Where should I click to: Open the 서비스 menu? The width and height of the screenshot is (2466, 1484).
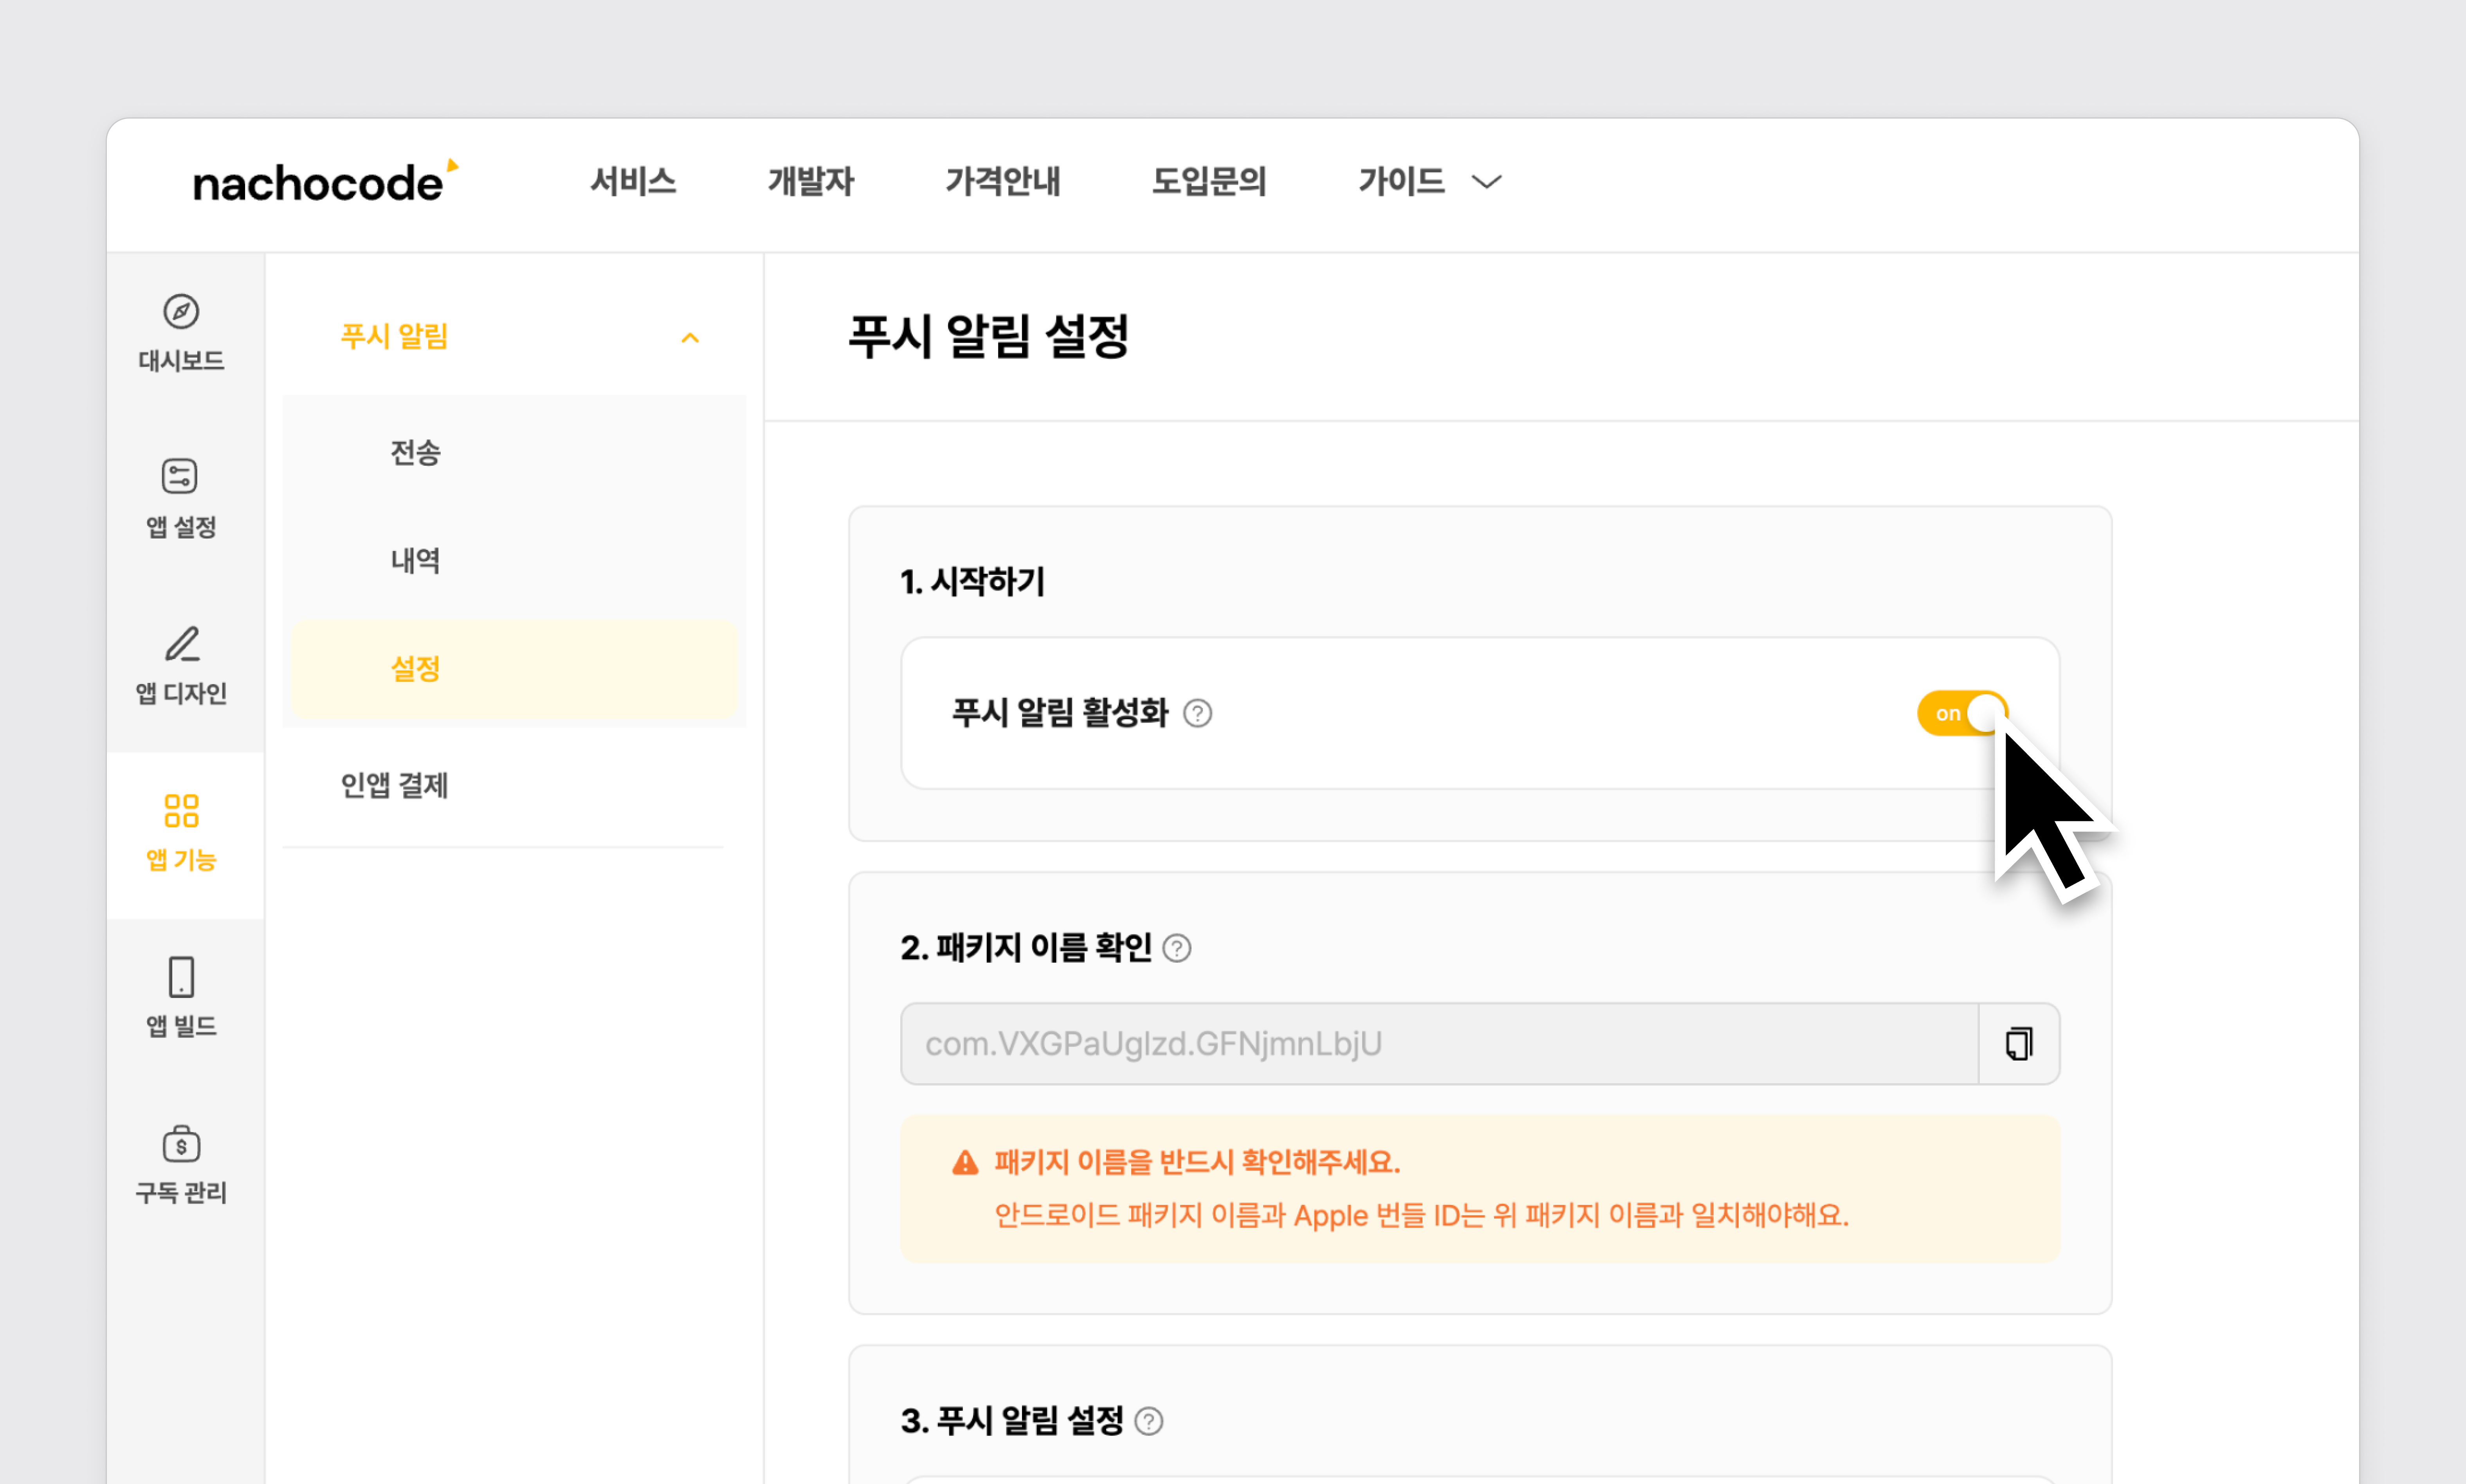633,181
